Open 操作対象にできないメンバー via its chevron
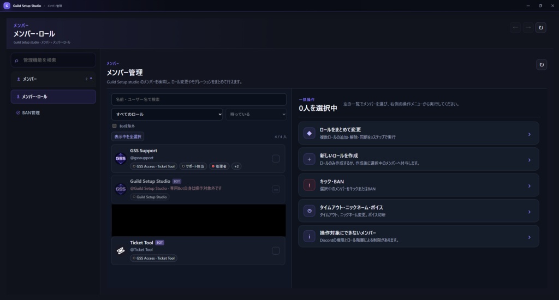The width and height of the screenshot is (559, 300). [x=530, y=237]
